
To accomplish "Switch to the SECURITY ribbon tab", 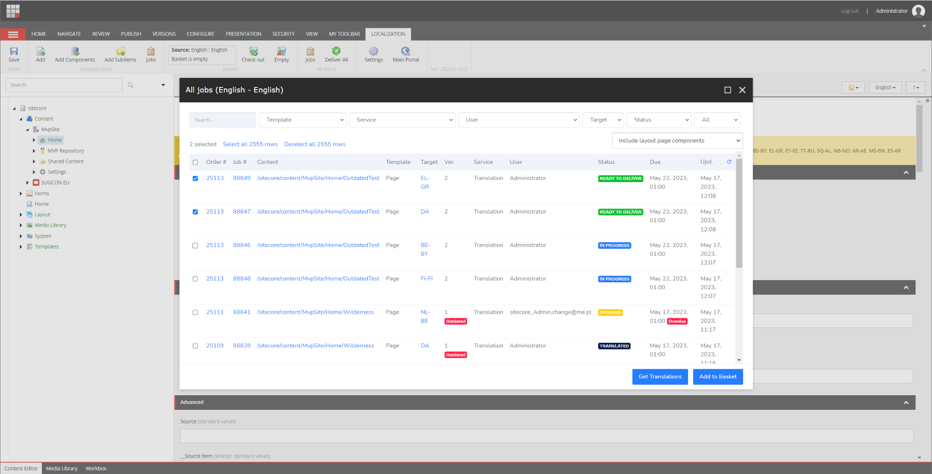I will point(284,34).
